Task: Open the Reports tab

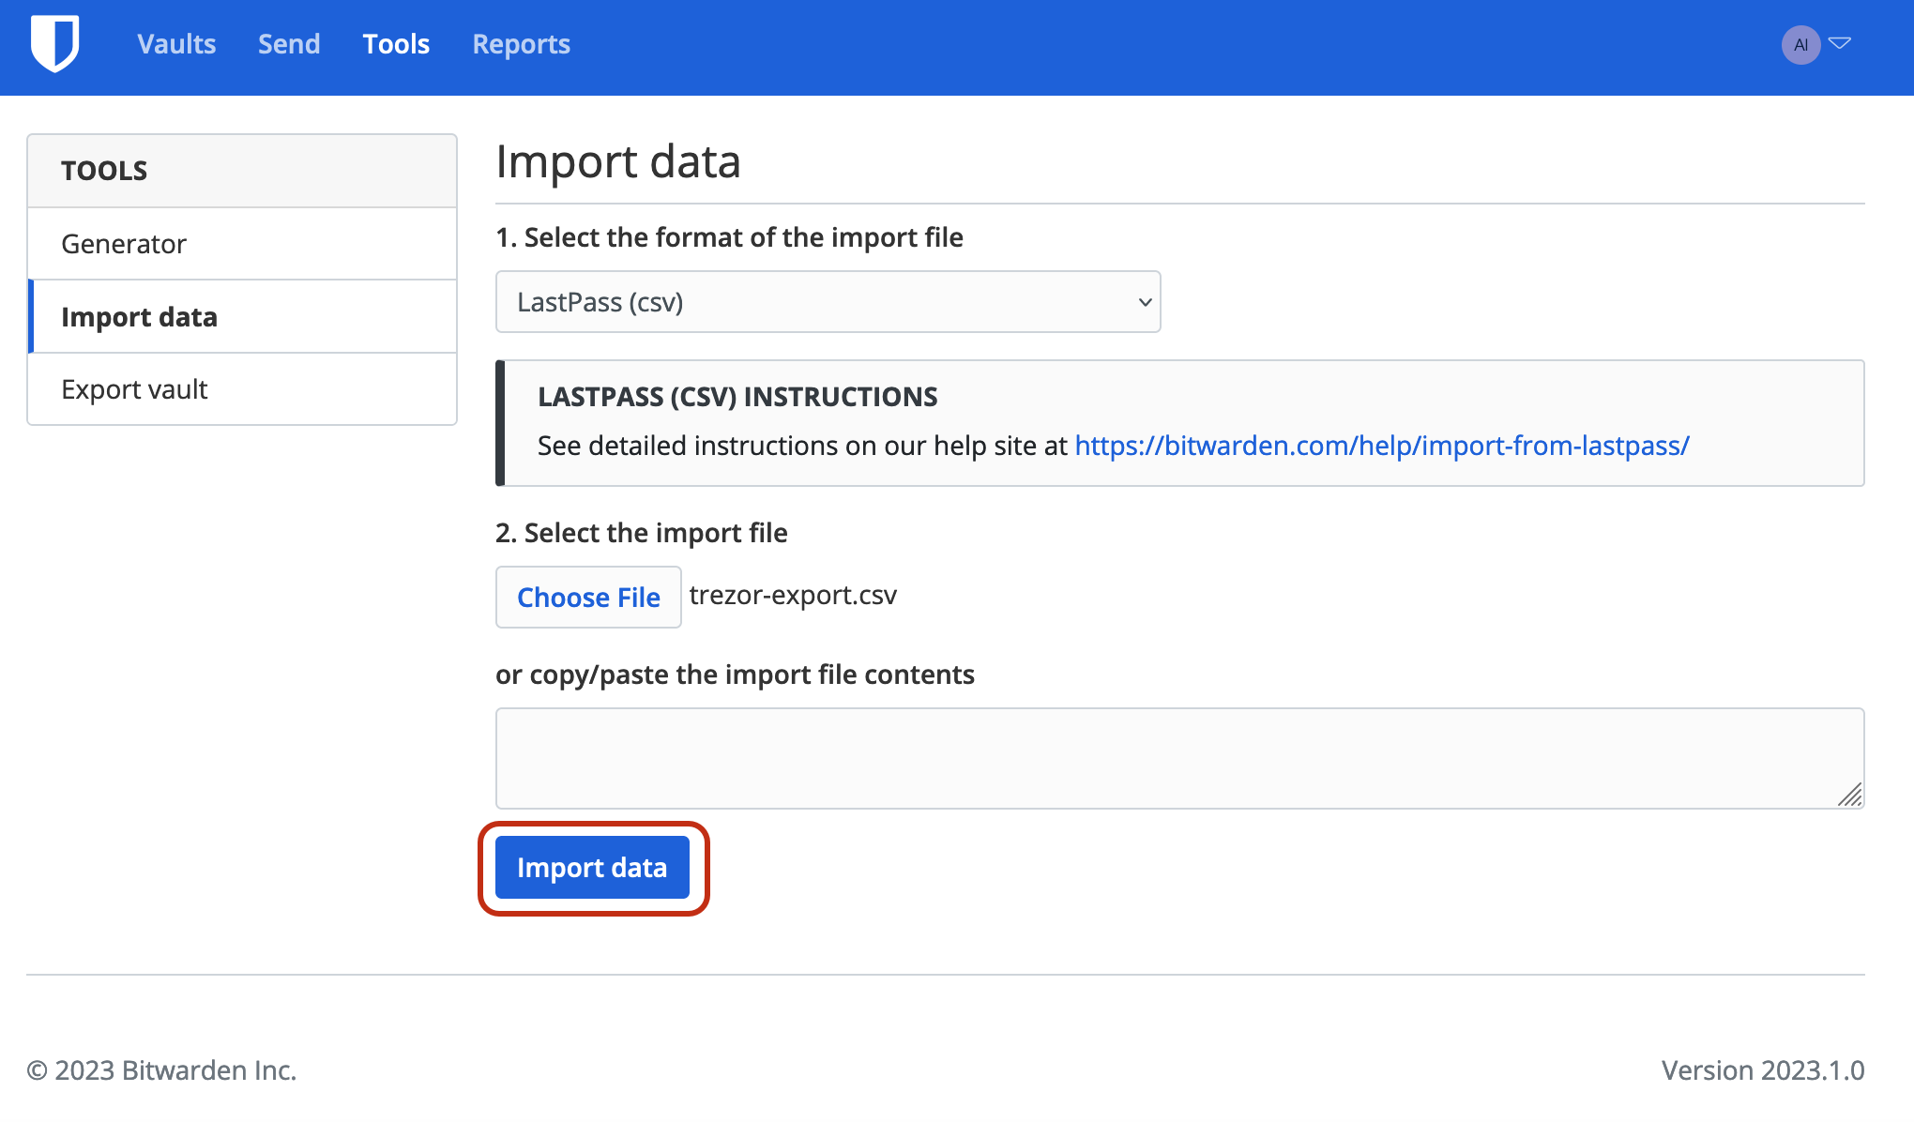Action: pyautogui.click(x=521, y=44)
